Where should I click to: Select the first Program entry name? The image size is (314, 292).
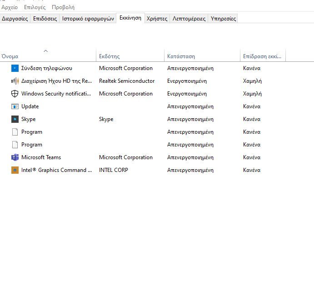tap(32, 132)
